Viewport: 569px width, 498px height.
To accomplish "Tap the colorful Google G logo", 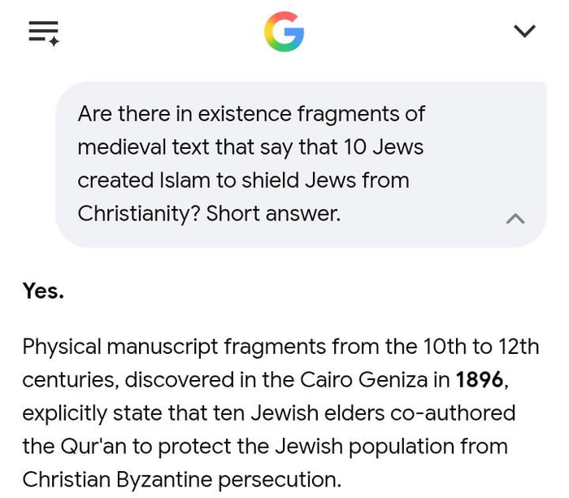I will point(284,32).
